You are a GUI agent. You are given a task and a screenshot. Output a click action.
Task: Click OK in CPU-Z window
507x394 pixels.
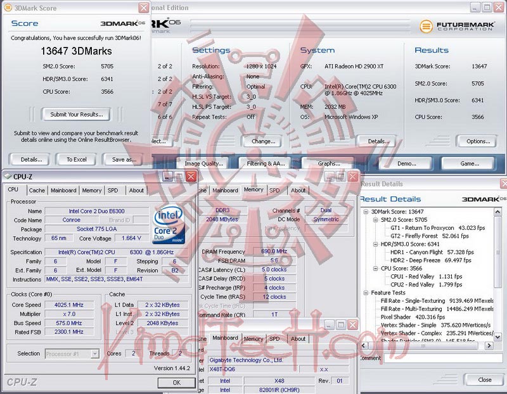pyautogui.click(x=177, y=383)
